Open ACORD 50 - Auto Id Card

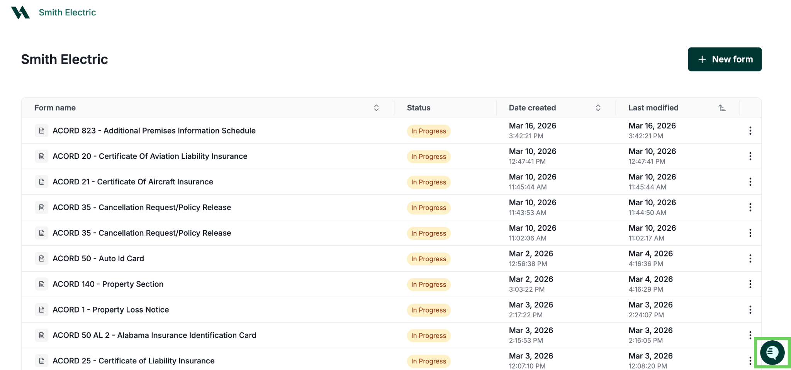pyautogui.click(x=98, y=258)
